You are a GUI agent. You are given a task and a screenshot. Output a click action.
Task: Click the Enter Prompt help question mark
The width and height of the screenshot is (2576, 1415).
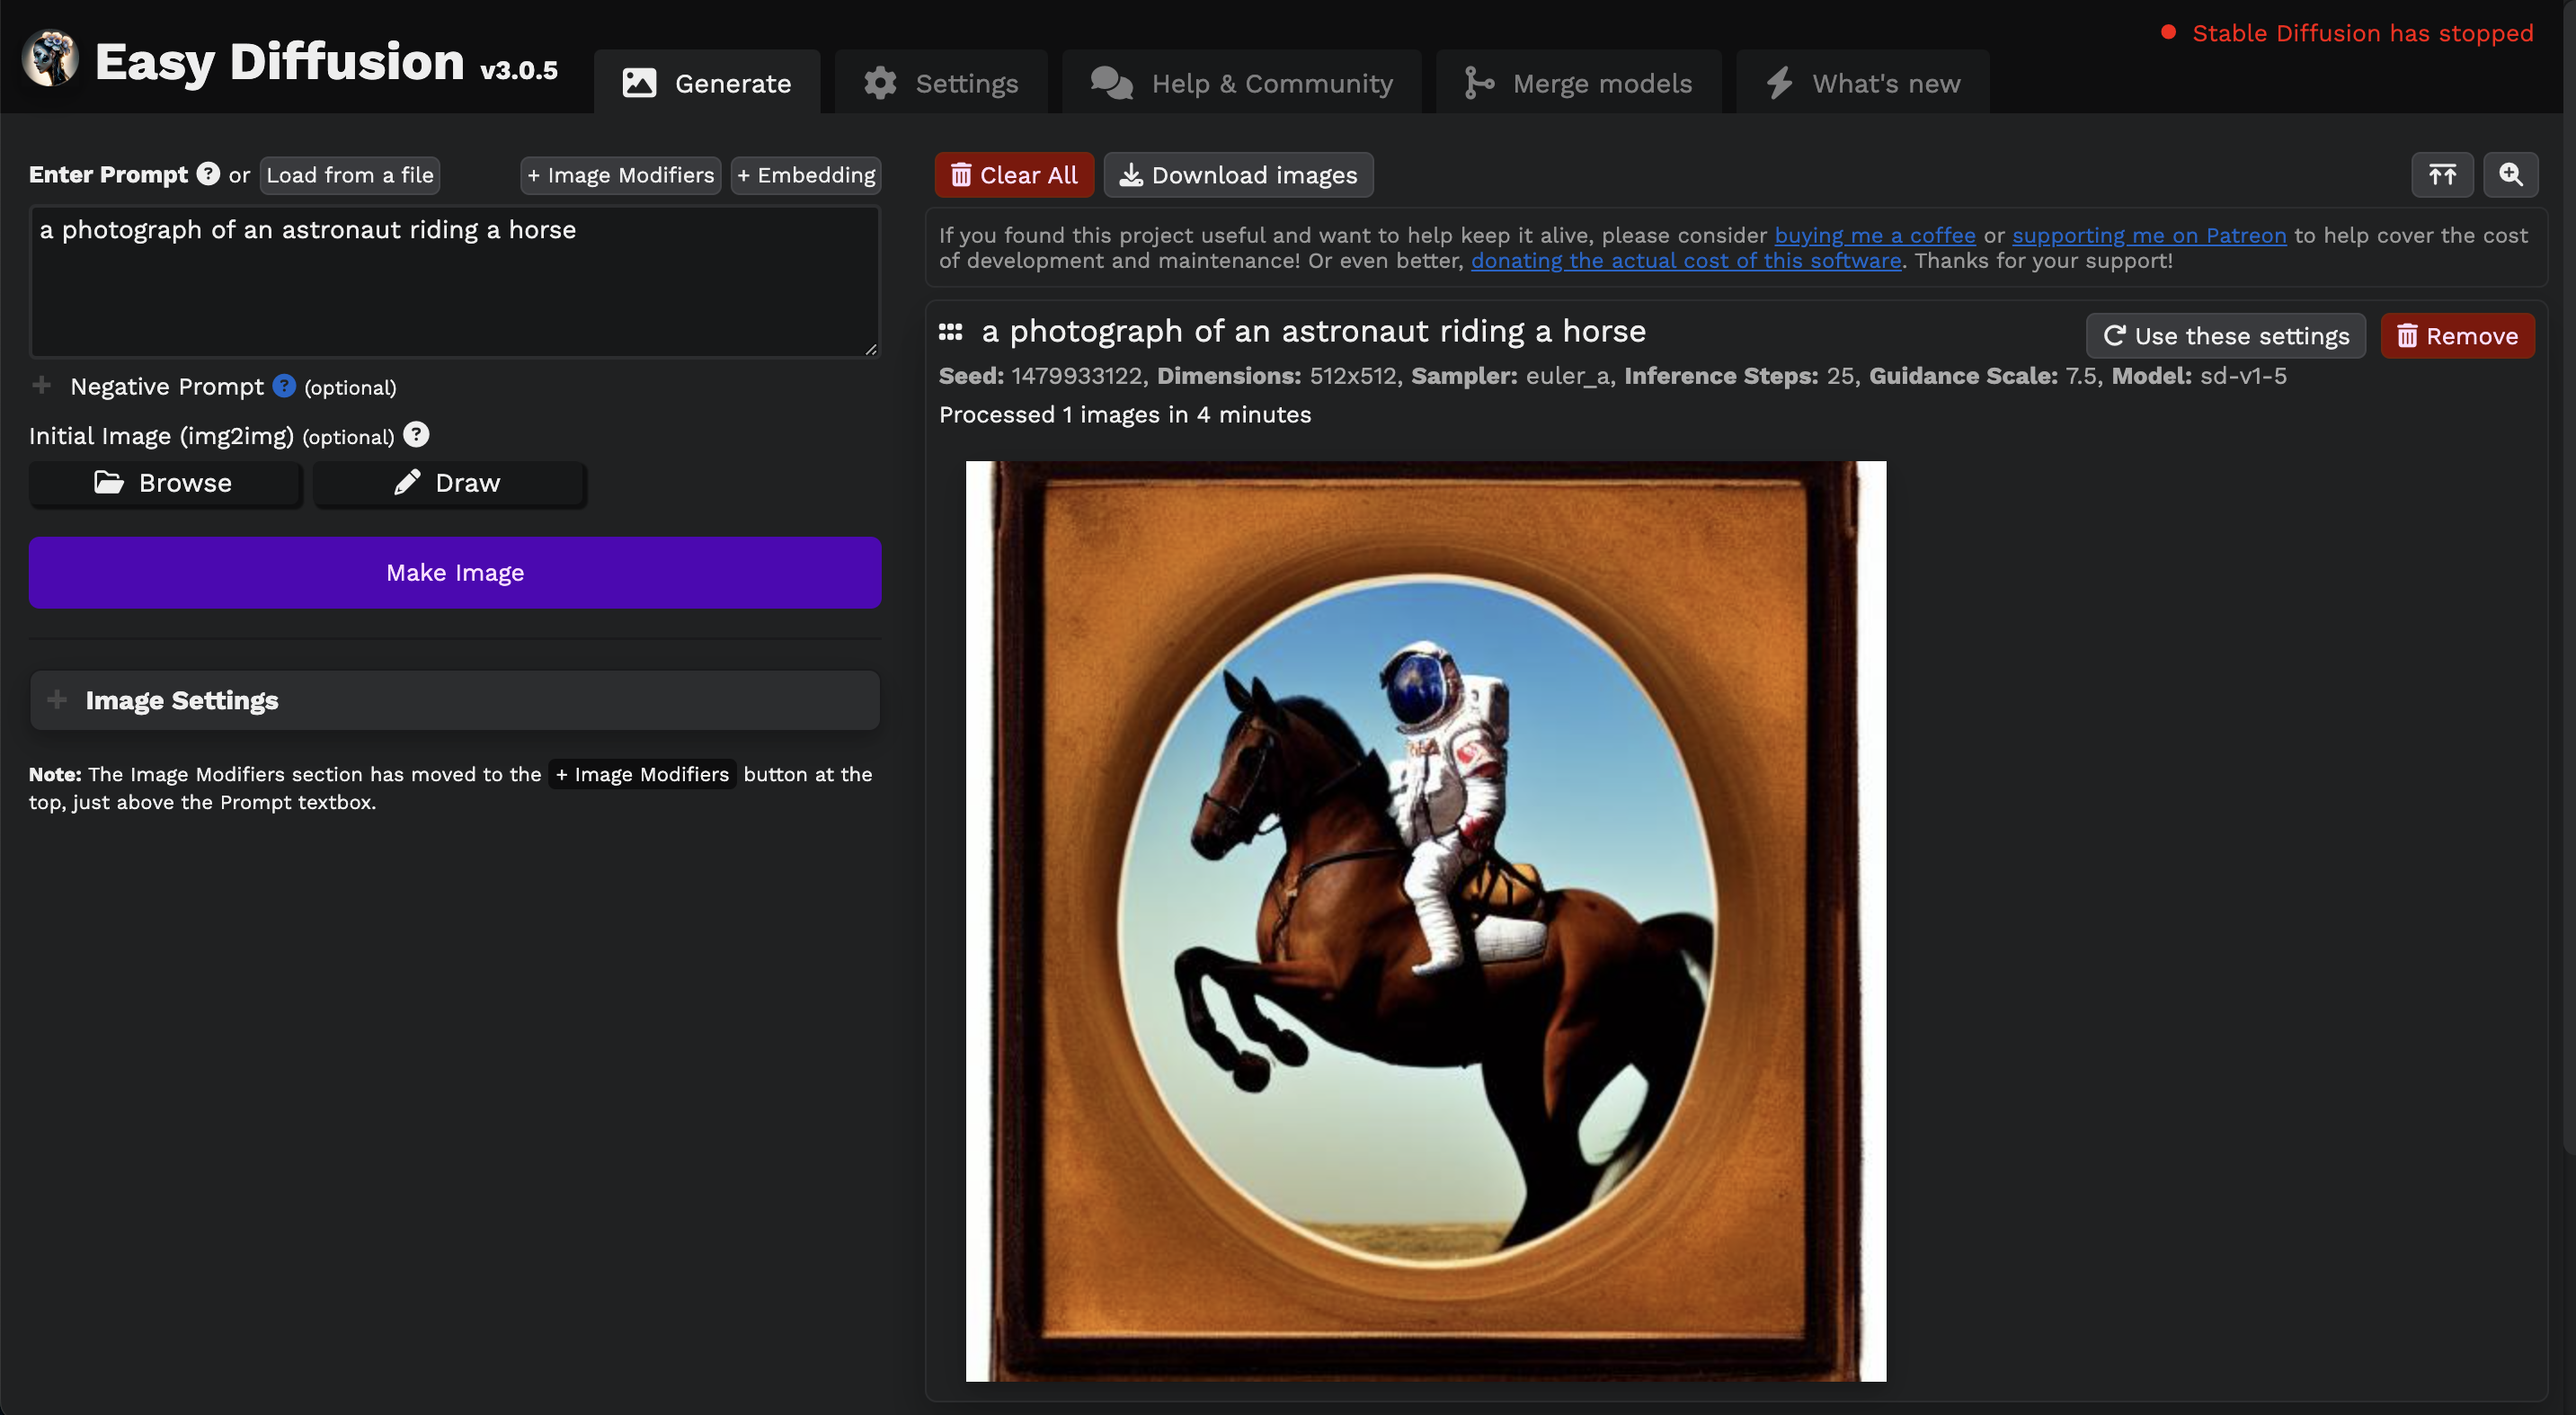click(x=208, y=174)
